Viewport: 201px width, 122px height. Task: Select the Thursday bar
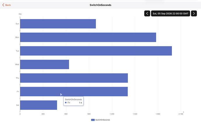click(74, 78)
